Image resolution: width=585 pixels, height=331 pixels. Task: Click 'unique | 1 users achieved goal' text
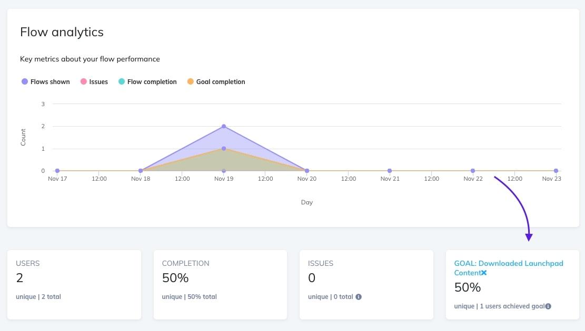(499, 306)
